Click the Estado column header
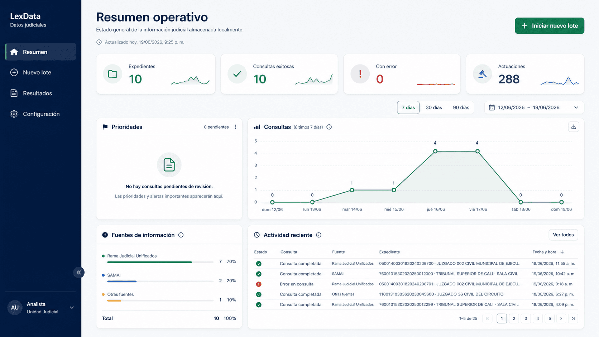 pyautogui.click(x=260, y=252)
